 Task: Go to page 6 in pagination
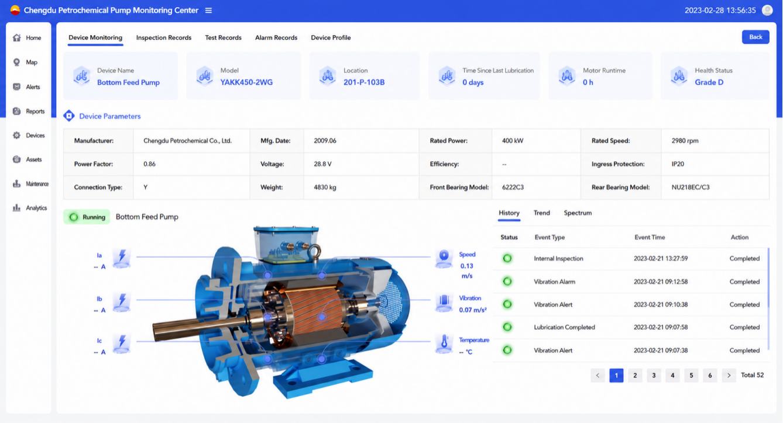click(x=710, y=375)
